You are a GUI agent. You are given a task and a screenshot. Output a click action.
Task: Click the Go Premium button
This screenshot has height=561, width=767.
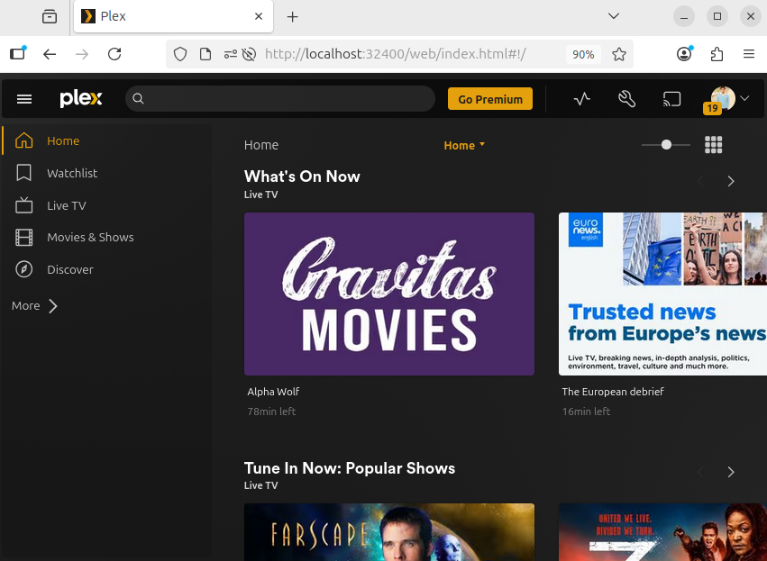489,99
